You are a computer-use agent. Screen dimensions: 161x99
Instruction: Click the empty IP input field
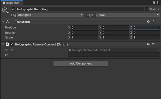tap(114, 55)
